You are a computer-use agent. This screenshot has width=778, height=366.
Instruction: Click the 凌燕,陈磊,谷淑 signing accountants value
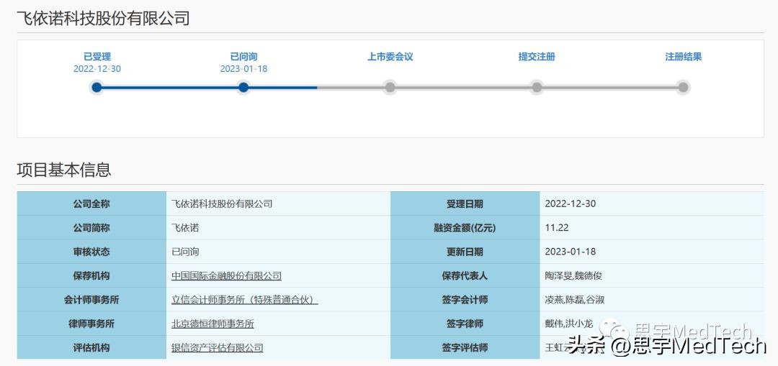pyautogui.click(x=575, y=300)
